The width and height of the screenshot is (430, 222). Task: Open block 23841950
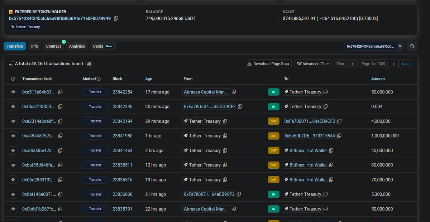123,136
